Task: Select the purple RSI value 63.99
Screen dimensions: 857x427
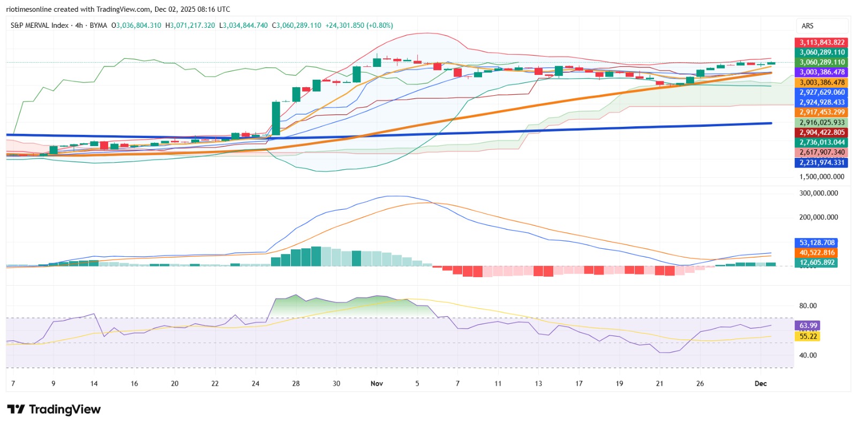Action: click(808, 326)
